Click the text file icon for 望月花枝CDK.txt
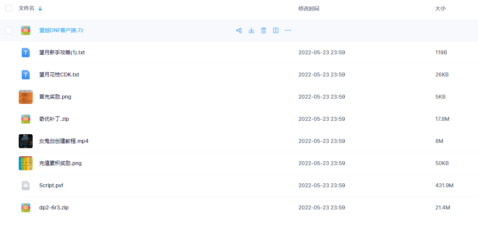478x232 pixels. pyautogui.click(x=26, y=75)
